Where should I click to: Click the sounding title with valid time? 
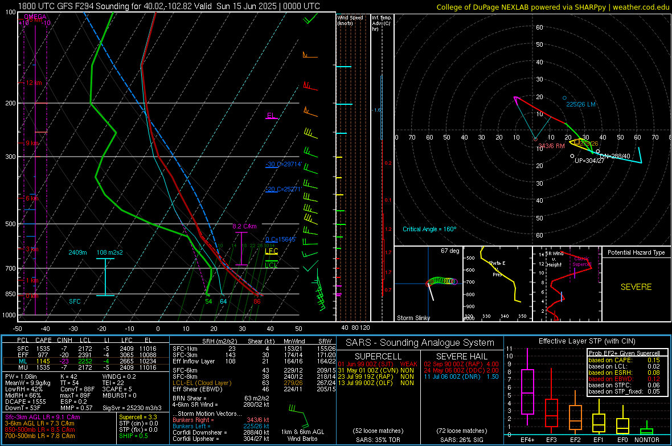(x=169, y=6)
